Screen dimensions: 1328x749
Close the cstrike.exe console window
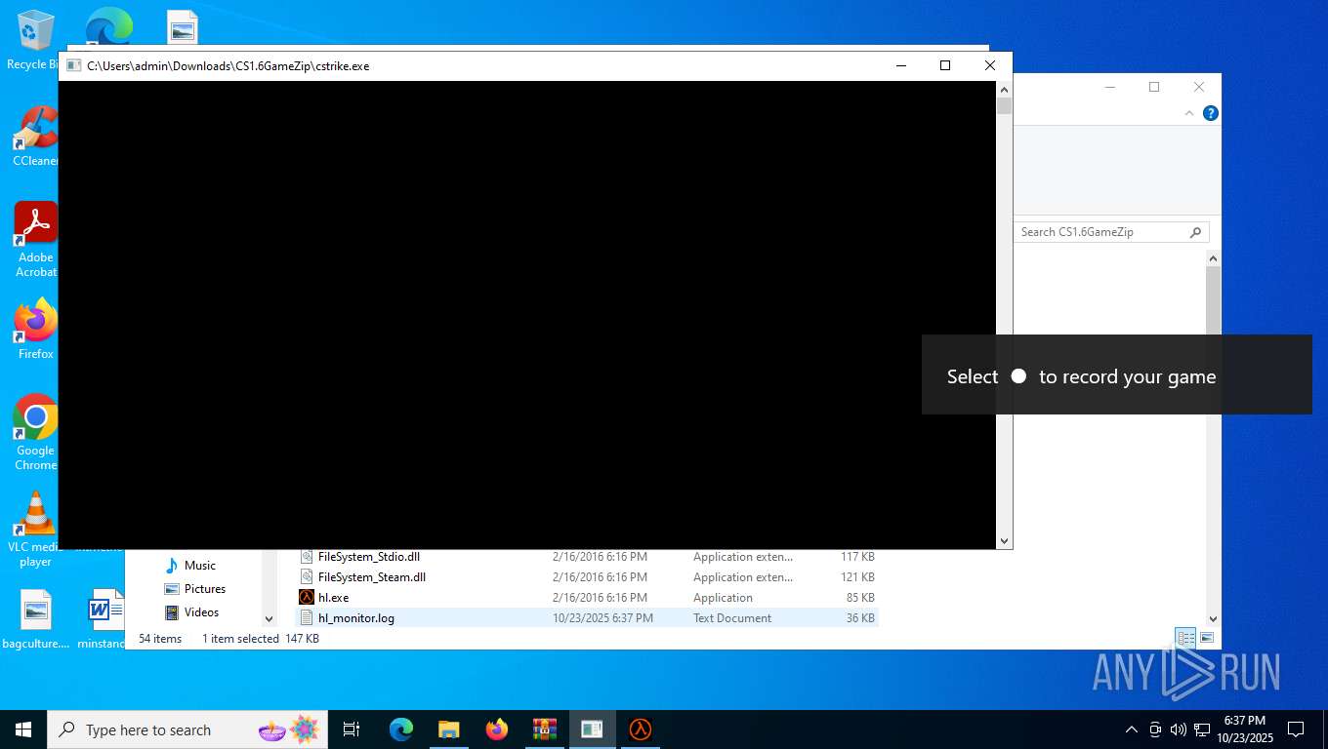tap(990, 65)
